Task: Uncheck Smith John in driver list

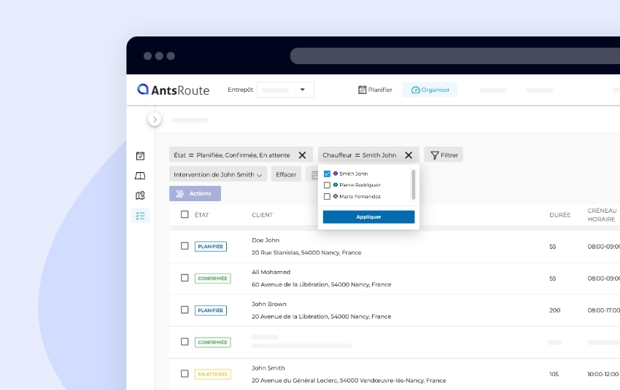Action: coord(327,173)
